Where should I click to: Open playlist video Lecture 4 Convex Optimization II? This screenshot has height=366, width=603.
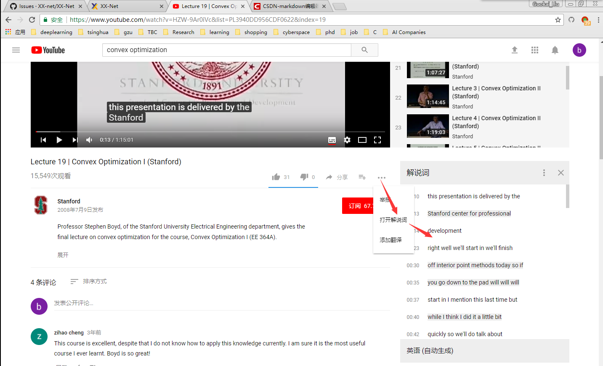[x=480, y=126]
